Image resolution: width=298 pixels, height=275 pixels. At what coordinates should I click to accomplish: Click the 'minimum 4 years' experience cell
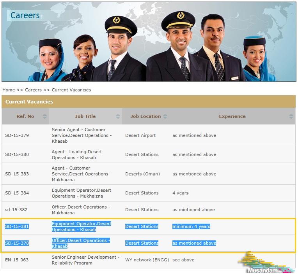(x=192, y=226)
